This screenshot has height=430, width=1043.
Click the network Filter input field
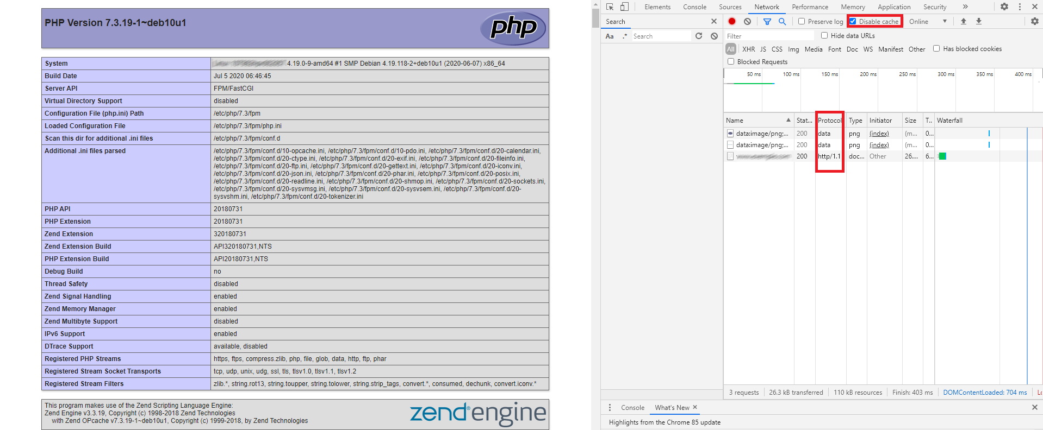click(x=769, y=36)
